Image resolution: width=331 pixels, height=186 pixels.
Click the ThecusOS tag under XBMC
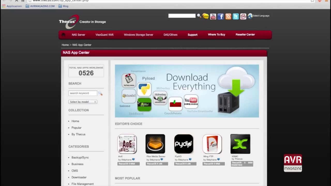click(242, 164)
